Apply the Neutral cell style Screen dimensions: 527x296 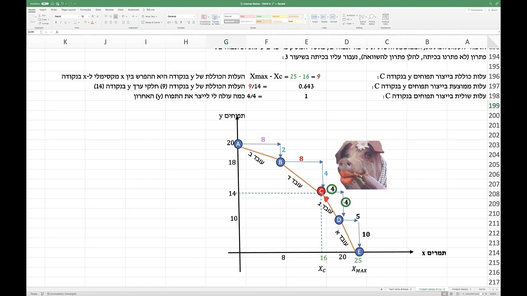(280, 16)
